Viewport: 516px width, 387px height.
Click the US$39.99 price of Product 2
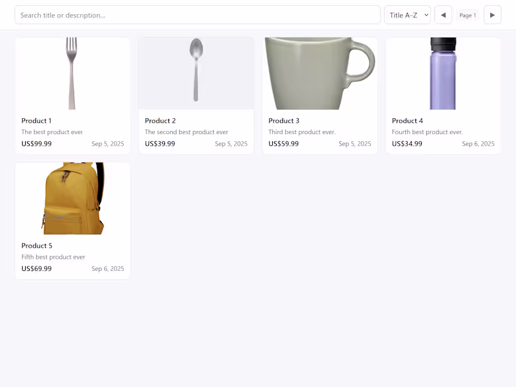160,144
